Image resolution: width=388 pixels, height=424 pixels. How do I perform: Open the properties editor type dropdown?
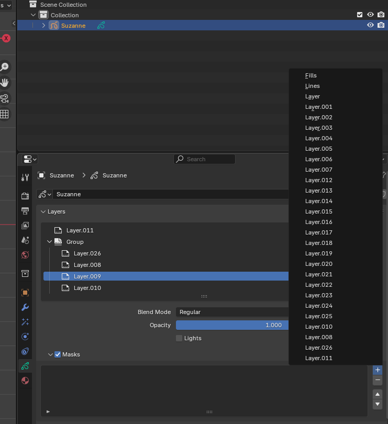(30, 159)
